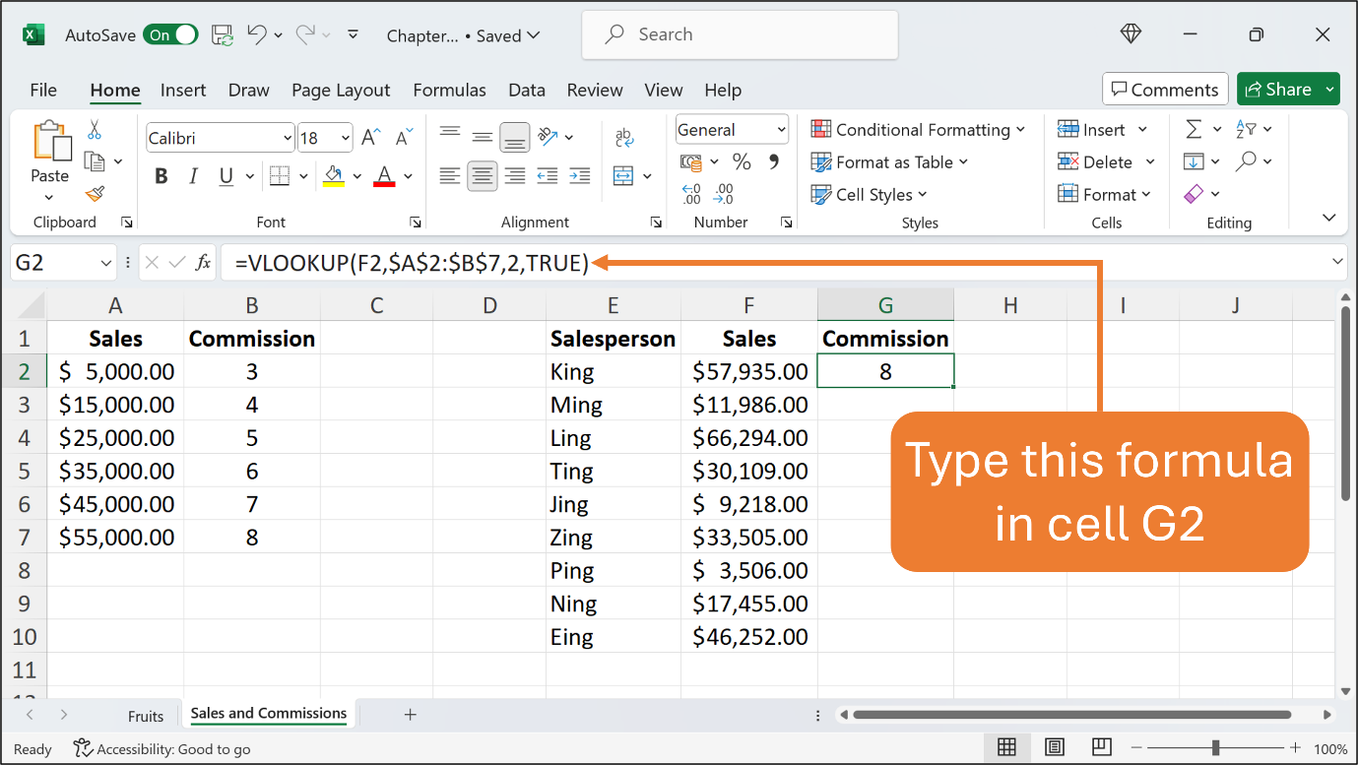Click the Delete cells button

click(x=1094, y=162)
